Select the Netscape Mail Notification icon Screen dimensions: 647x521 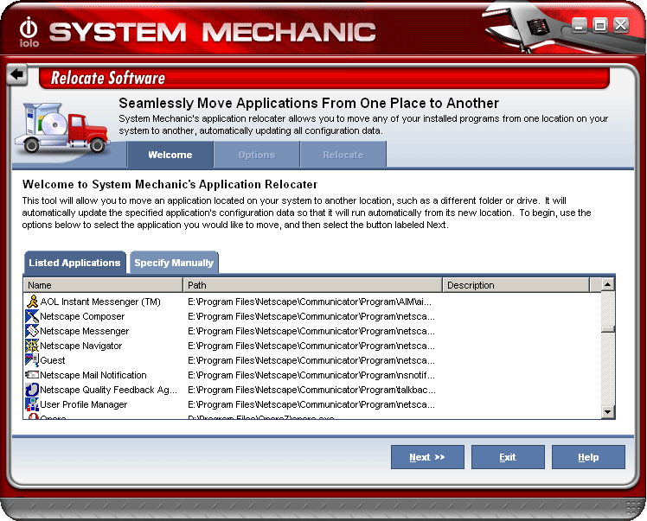[x=32, y=375]
